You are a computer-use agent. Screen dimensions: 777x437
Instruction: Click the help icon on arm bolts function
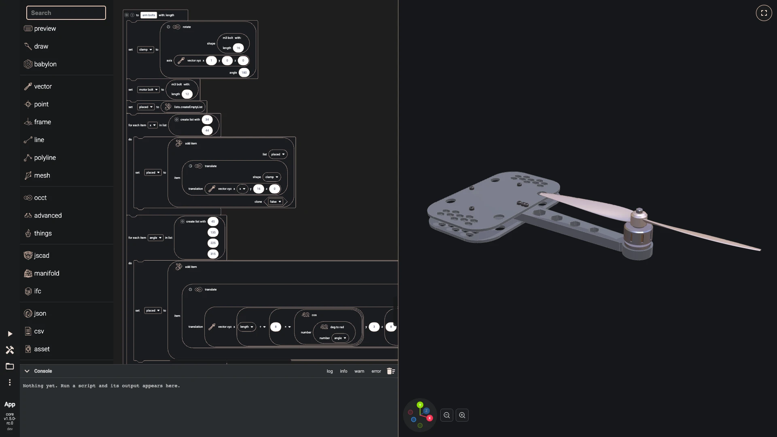pyautogui.click(x=132, y=15)
